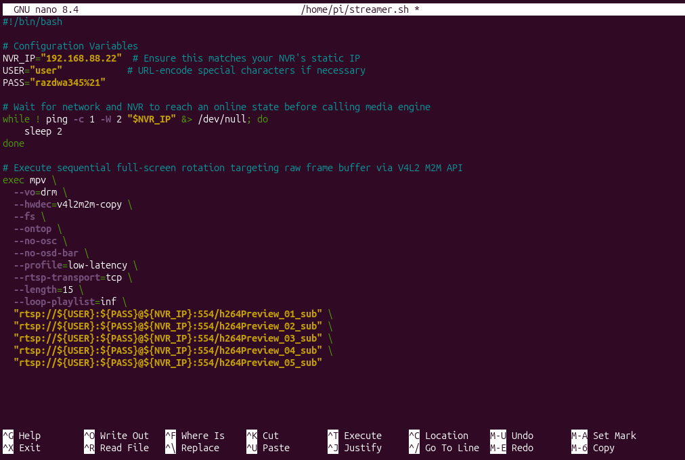Click the IP value "192.168.88.22"

coord(81,58)
